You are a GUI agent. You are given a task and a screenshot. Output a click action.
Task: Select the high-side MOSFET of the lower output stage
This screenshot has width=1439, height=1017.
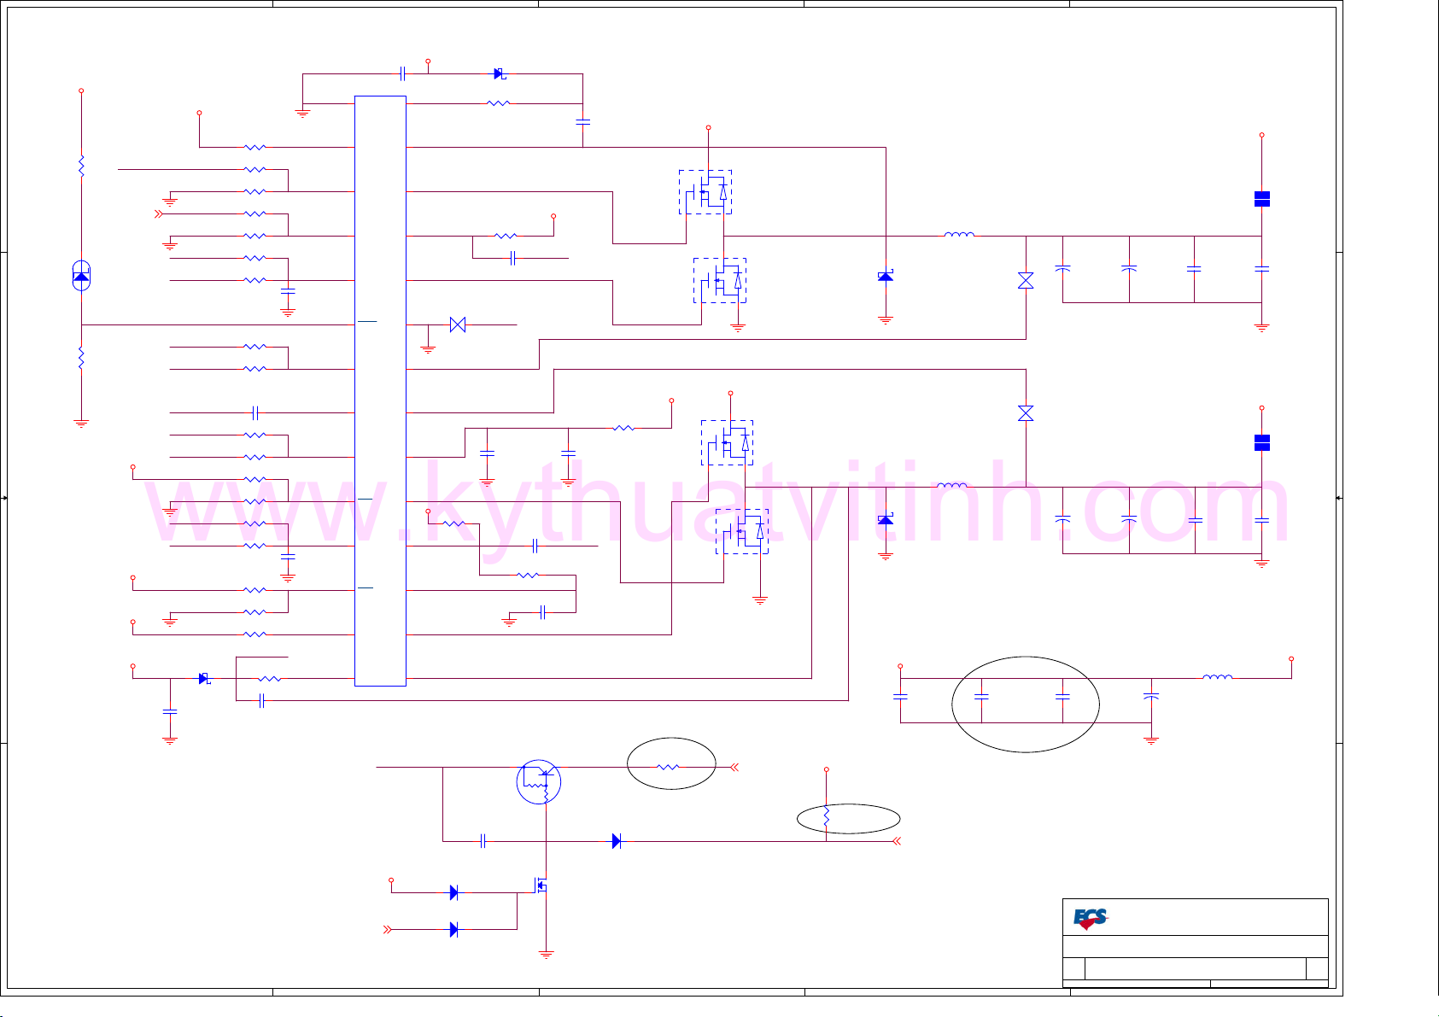tap(728, 442)
